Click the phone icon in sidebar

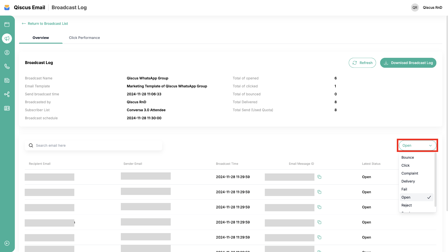coord(7,66)
